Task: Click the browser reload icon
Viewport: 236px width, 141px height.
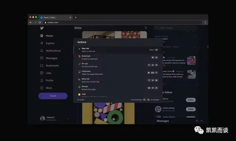Action: [x=40, y=22]
